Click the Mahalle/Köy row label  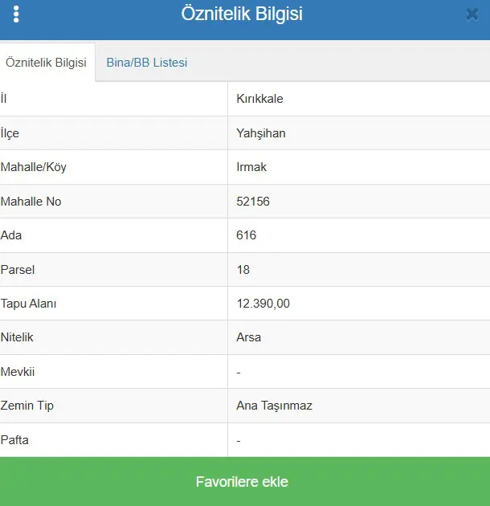tap(33, 167)
